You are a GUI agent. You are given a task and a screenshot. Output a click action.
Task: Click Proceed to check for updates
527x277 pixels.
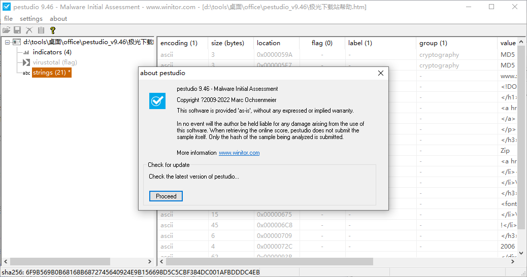click(166, 196)
